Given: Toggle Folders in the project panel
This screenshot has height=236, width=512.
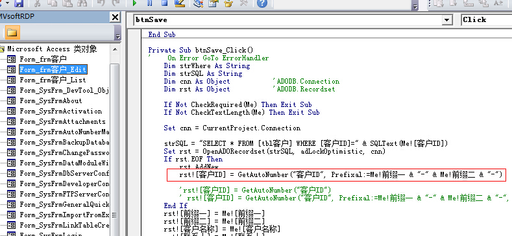Looking at the screenshot, I should tap(12, 32).
